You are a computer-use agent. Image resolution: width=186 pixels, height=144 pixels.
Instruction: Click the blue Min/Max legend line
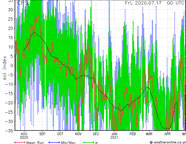click(54, 142)
